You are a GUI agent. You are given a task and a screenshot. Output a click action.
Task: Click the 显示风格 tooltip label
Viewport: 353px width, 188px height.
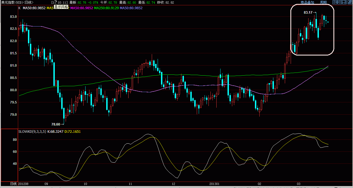(x=61, y=7)
